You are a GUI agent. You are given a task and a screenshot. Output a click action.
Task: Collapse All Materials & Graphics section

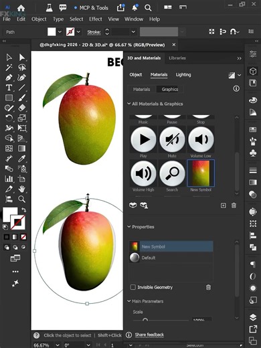[129, 104]
